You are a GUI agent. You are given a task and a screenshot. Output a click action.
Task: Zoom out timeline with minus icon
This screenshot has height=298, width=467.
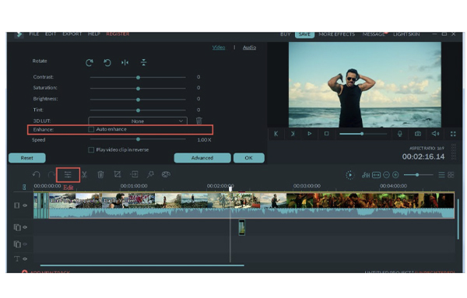pyautogui.click(x=386, y=175)
